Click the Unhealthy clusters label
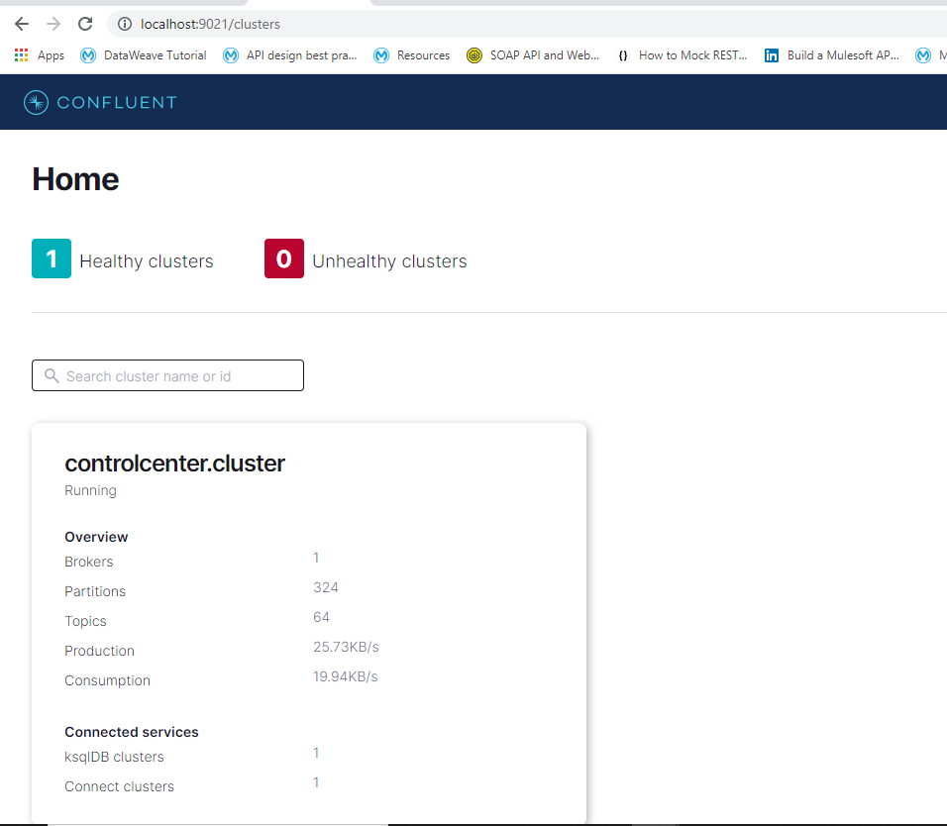 point(389,260)
